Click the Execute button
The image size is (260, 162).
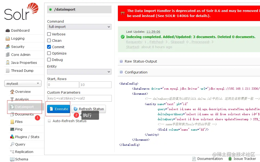59,109
